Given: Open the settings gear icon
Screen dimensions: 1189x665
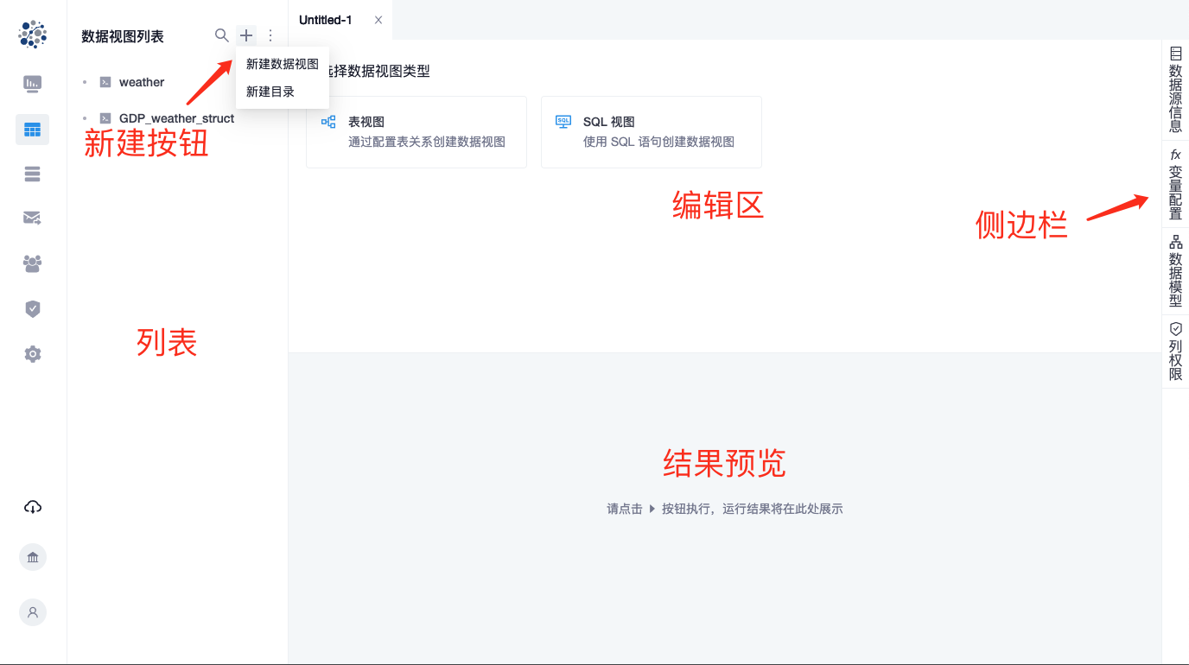Looking at the screenshot, I should coord(33,354).
